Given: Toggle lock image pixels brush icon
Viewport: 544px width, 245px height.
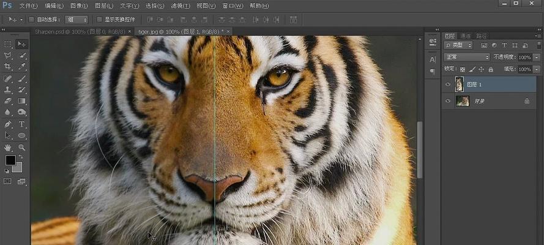Looking at the screenshot, I should 472,69.
